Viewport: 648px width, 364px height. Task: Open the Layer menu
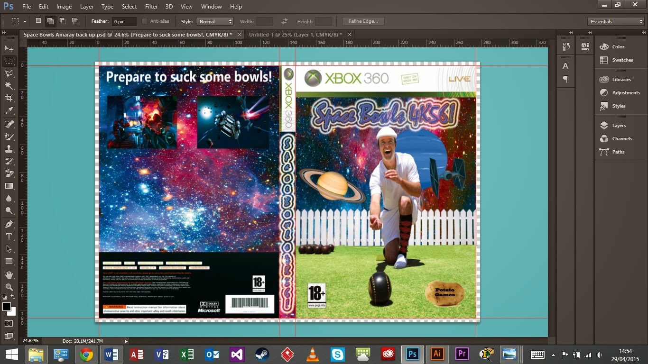pos(87,7)
